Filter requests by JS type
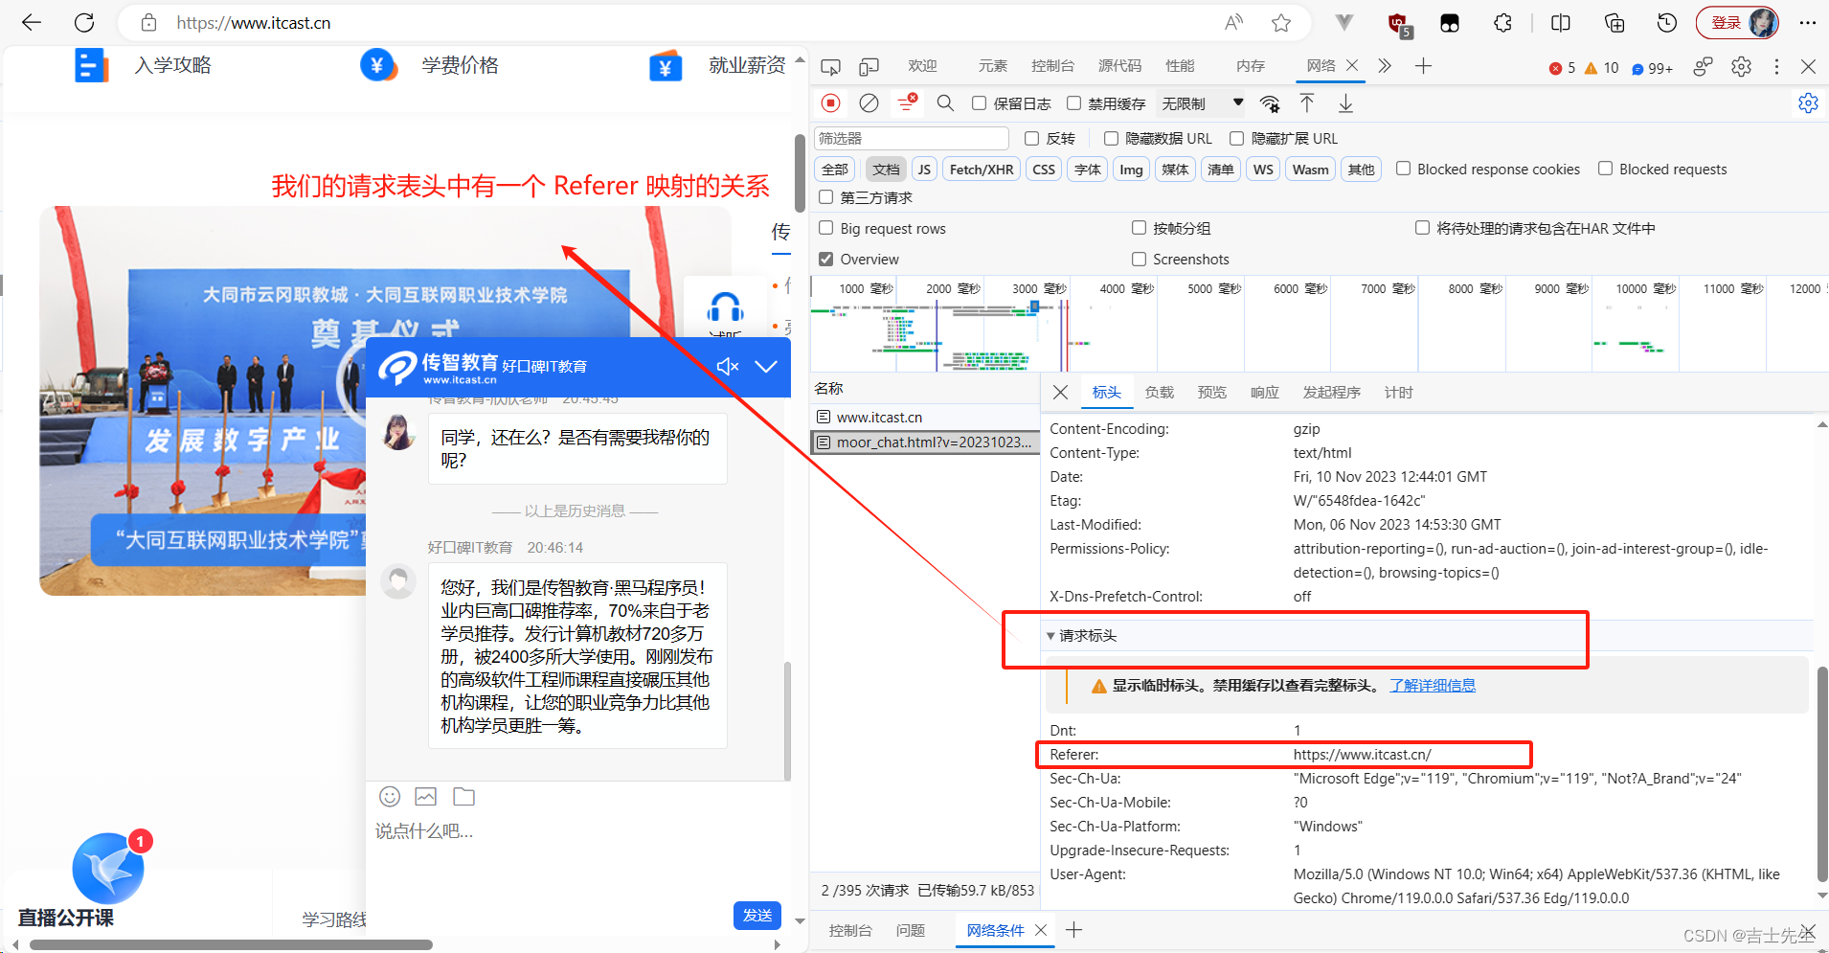The width and height of the screenshot is (1829, 953). (x=924, y=169)
